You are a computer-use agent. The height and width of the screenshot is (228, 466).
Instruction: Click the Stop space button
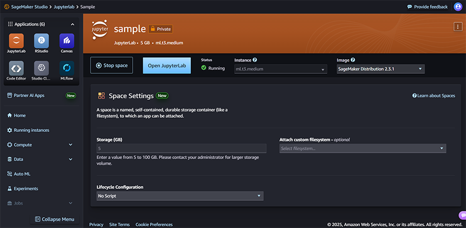click(112, 66)
